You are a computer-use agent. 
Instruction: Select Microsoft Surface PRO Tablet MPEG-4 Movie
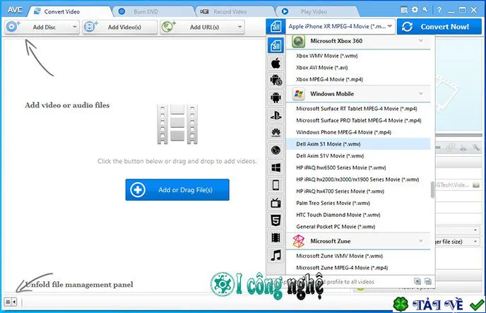pos(358,120)
